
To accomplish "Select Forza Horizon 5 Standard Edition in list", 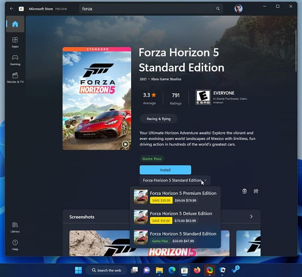I will pos(175,237).
